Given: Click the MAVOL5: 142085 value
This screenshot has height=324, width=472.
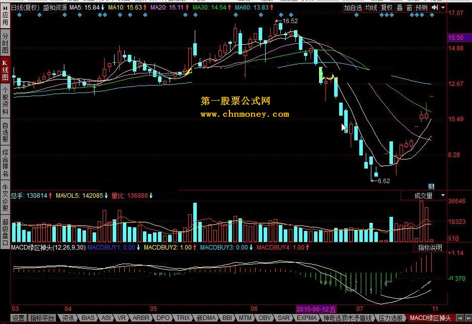Looking at the screenshot, I should click(80, 196).
